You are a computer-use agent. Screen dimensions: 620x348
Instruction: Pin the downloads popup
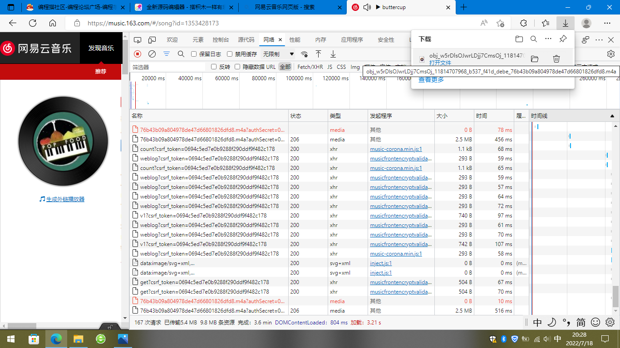coord(563,39)
